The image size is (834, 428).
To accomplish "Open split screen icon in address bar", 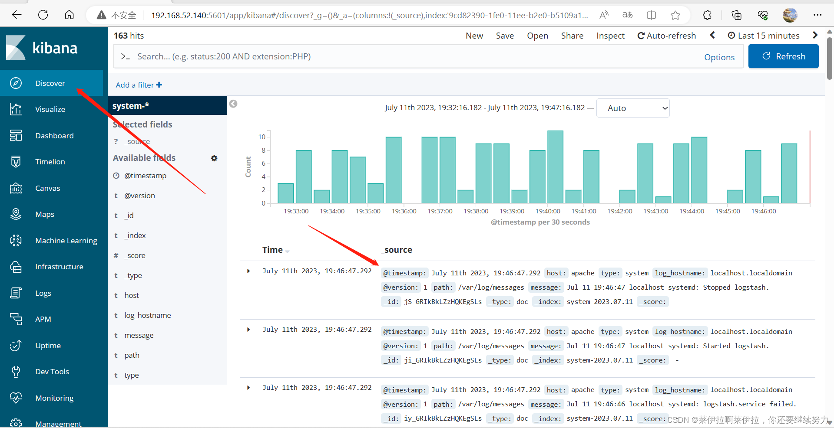I will tap(651, 15).
